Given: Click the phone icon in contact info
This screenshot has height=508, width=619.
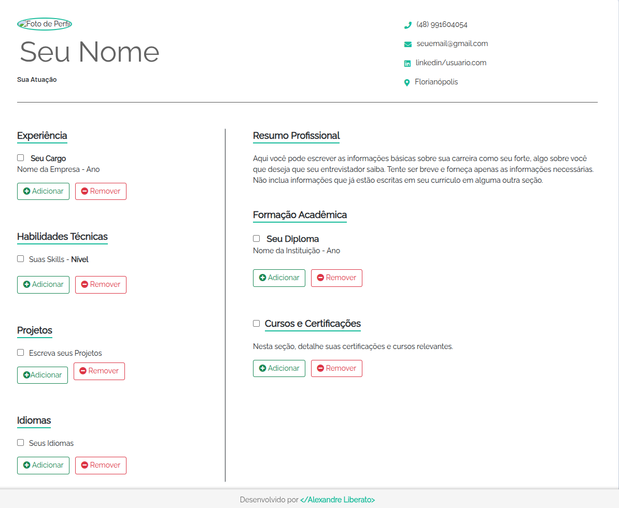Looking at the screenshot, I should pyautogui.click(x=407, y=25).
